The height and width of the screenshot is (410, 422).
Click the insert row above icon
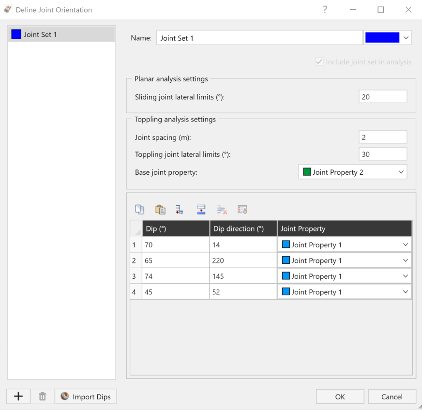pyautogui.click(x=201, y=210)
